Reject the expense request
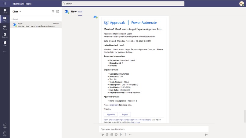 125,115
